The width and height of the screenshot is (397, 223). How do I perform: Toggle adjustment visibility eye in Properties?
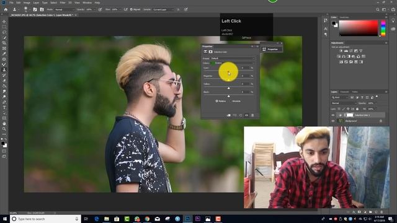[x=247, y=115]
